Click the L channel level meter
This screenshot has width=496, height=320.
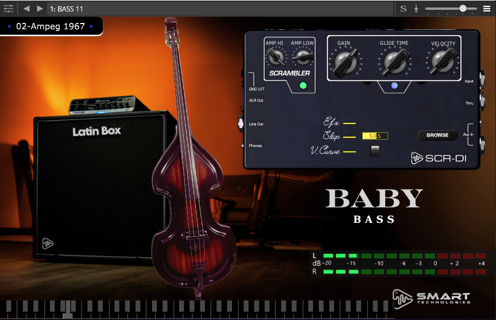coord(404,256)
